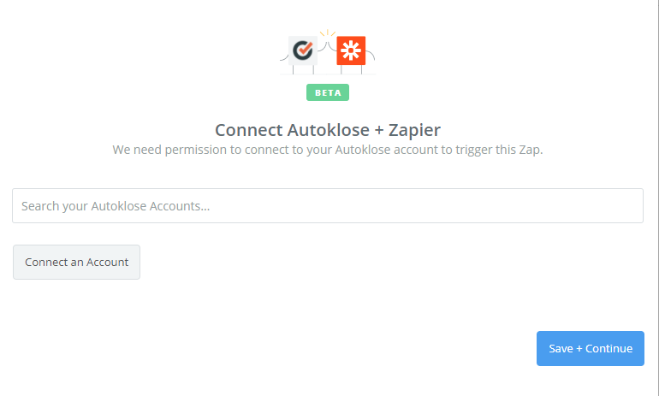The height and width of the screenshot is (396, 659).
Task: Click the word Zap ending the subtitle
Action: (x=530, y=150)
